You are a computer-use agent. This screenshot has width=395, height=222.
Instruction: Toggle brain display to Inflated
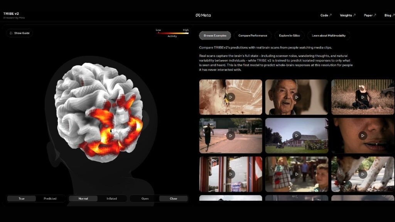coord(112,198)
